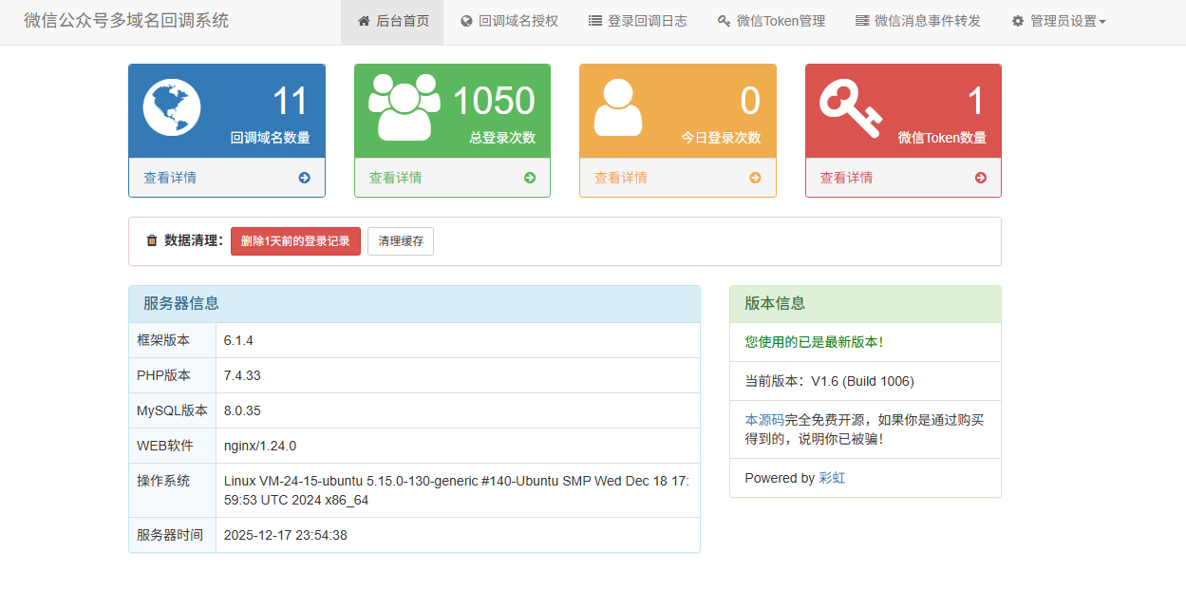Click the arrow icon on green card 查看详情
This screenshot has height=591, width=1186.
(529, 178)
